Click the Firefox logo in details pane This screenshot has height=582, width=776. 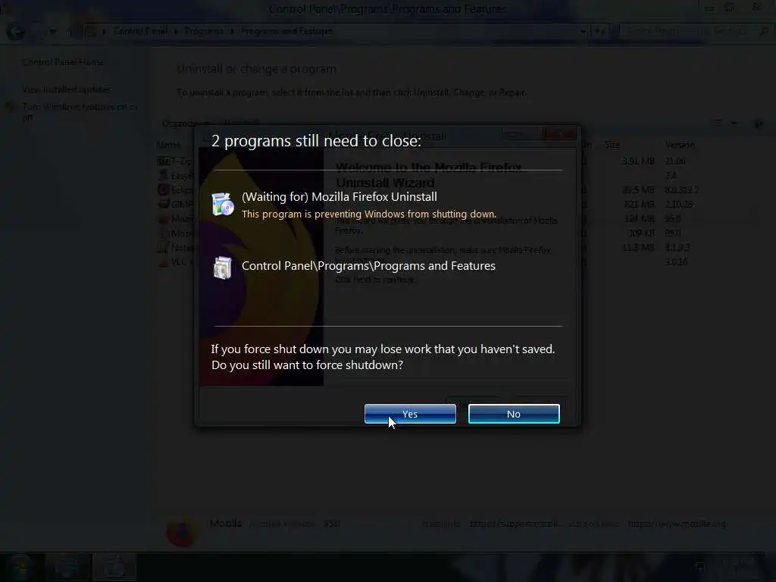(x=181, y=532)
